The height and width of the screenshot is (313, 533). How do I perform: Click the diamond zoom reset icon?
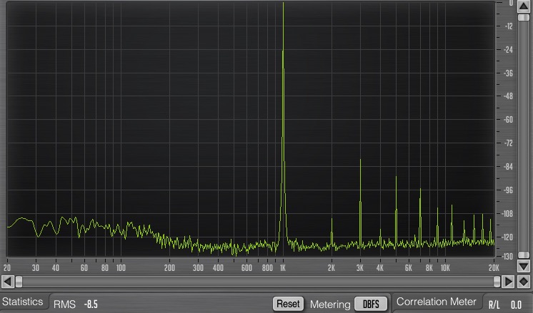point(524,282)
